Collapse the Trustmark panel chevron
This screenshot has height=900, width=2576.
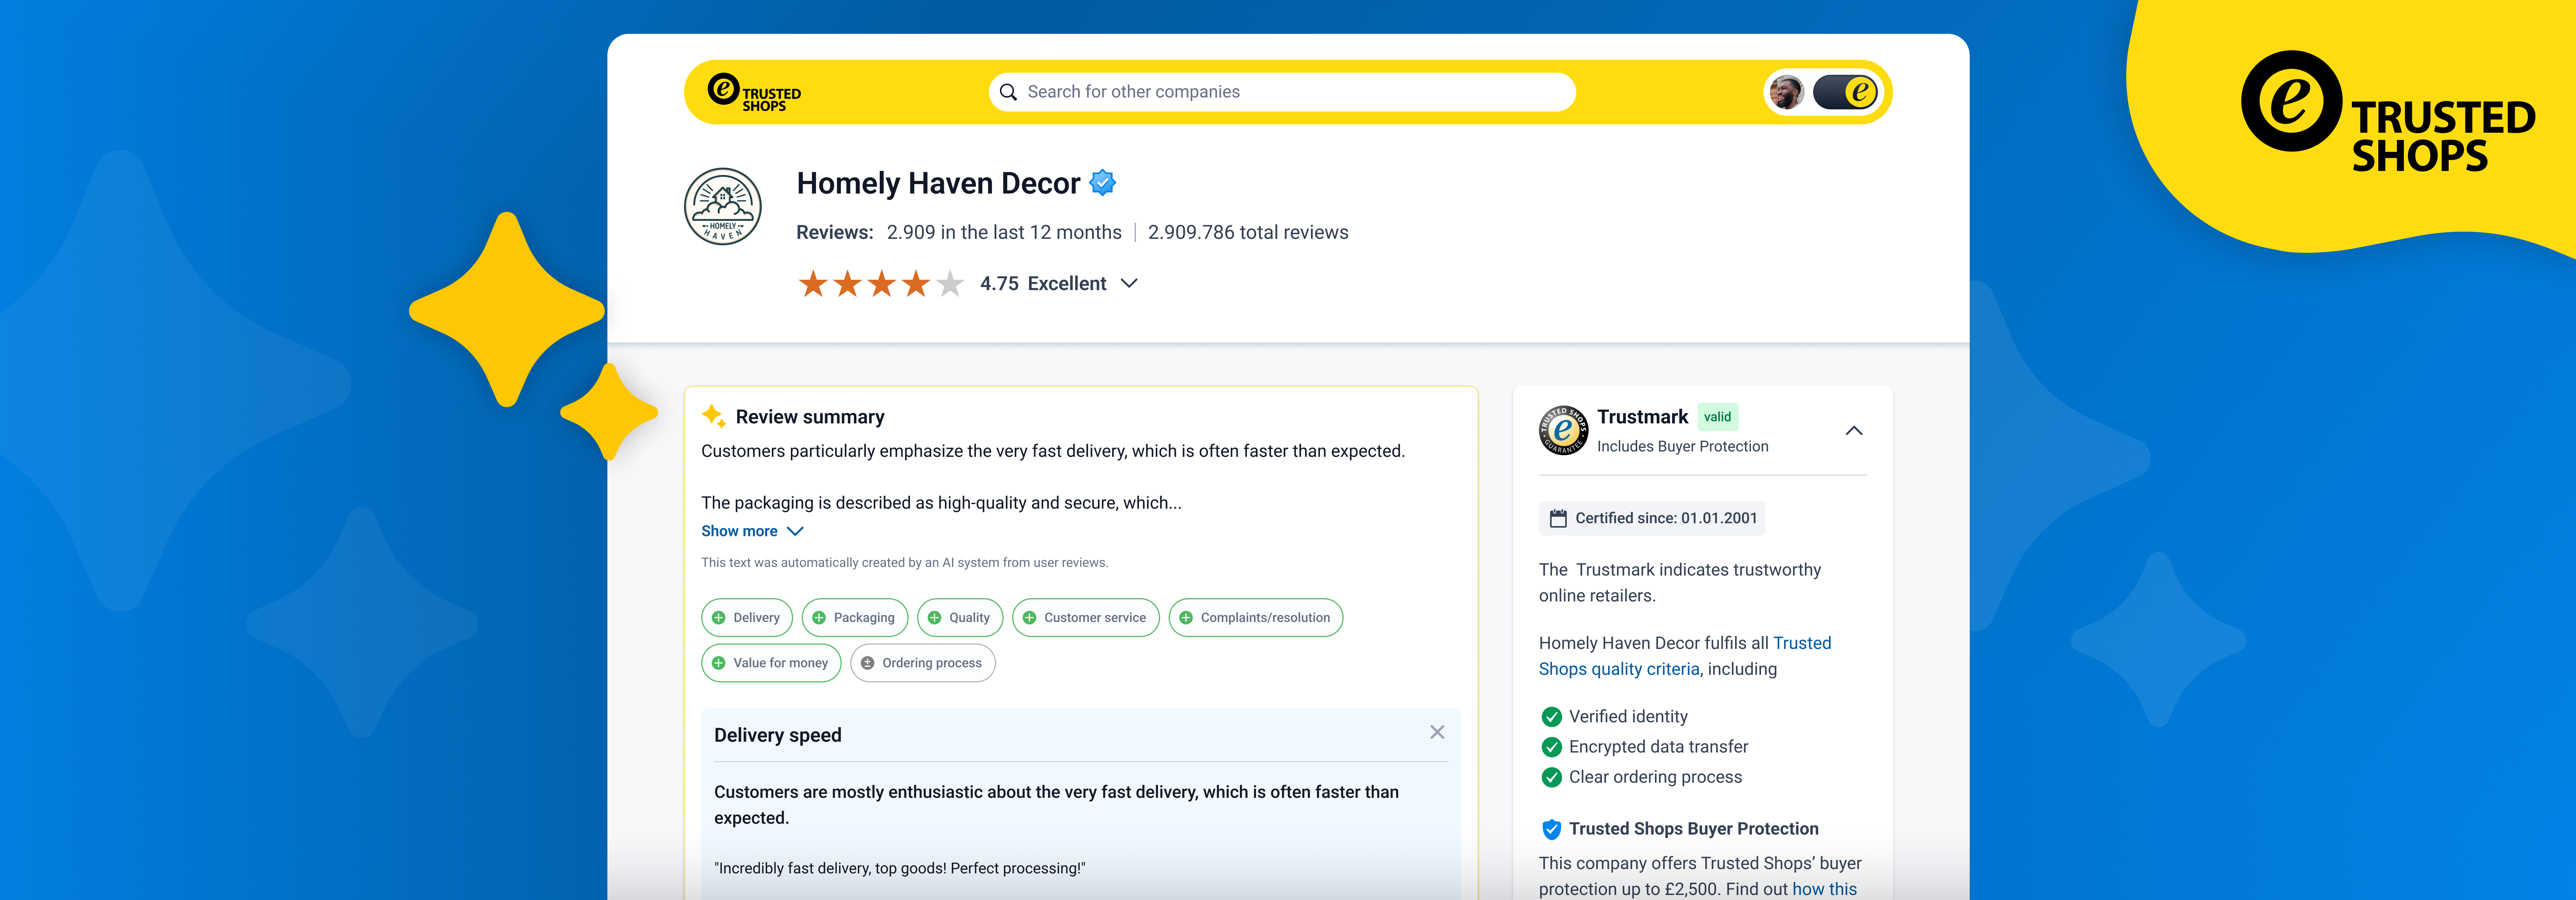(x=1854, y=431)
